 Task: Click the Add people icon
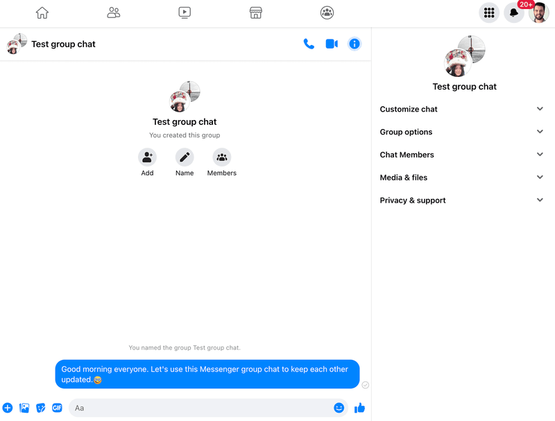[147, 157]
